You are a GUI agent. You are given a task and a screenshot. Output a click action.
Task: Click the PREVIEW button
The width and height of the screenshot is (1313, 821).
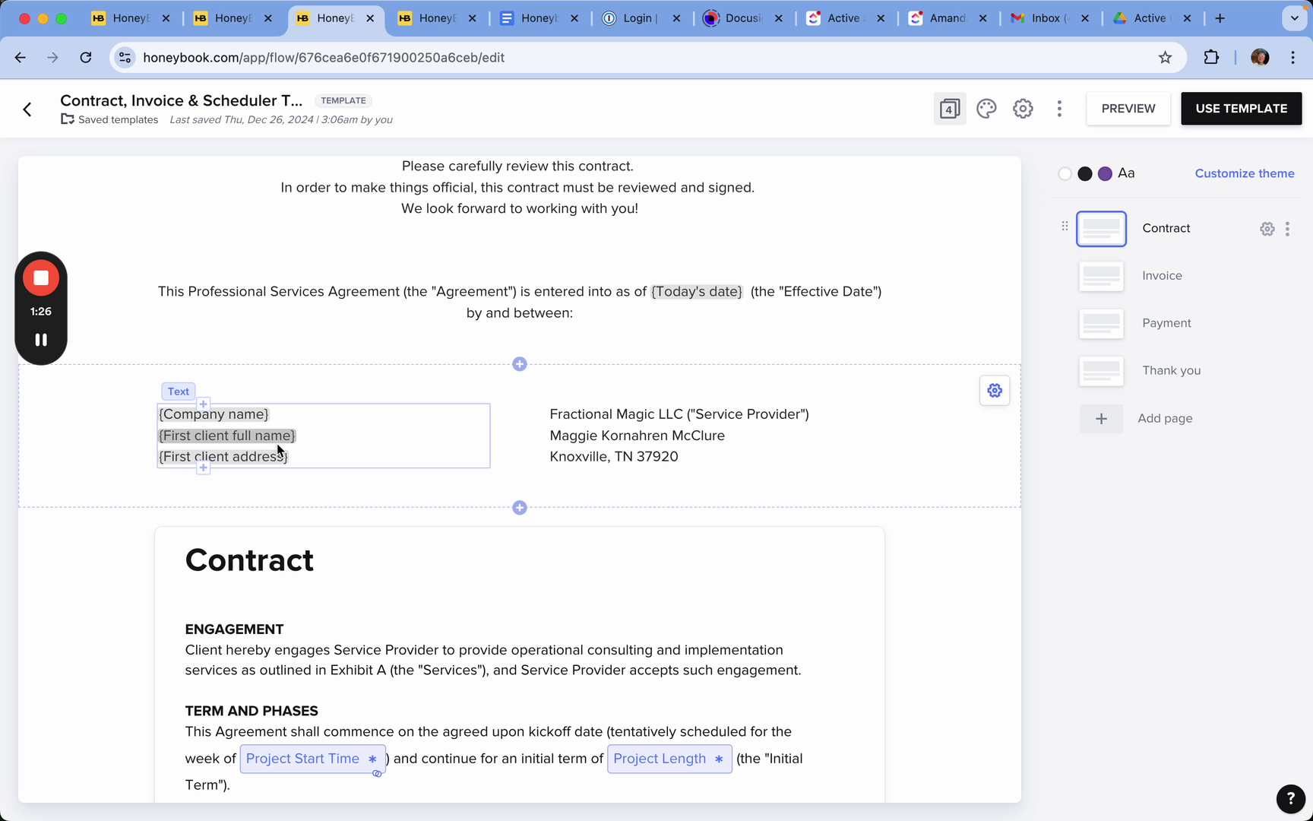click(1128, 109)
